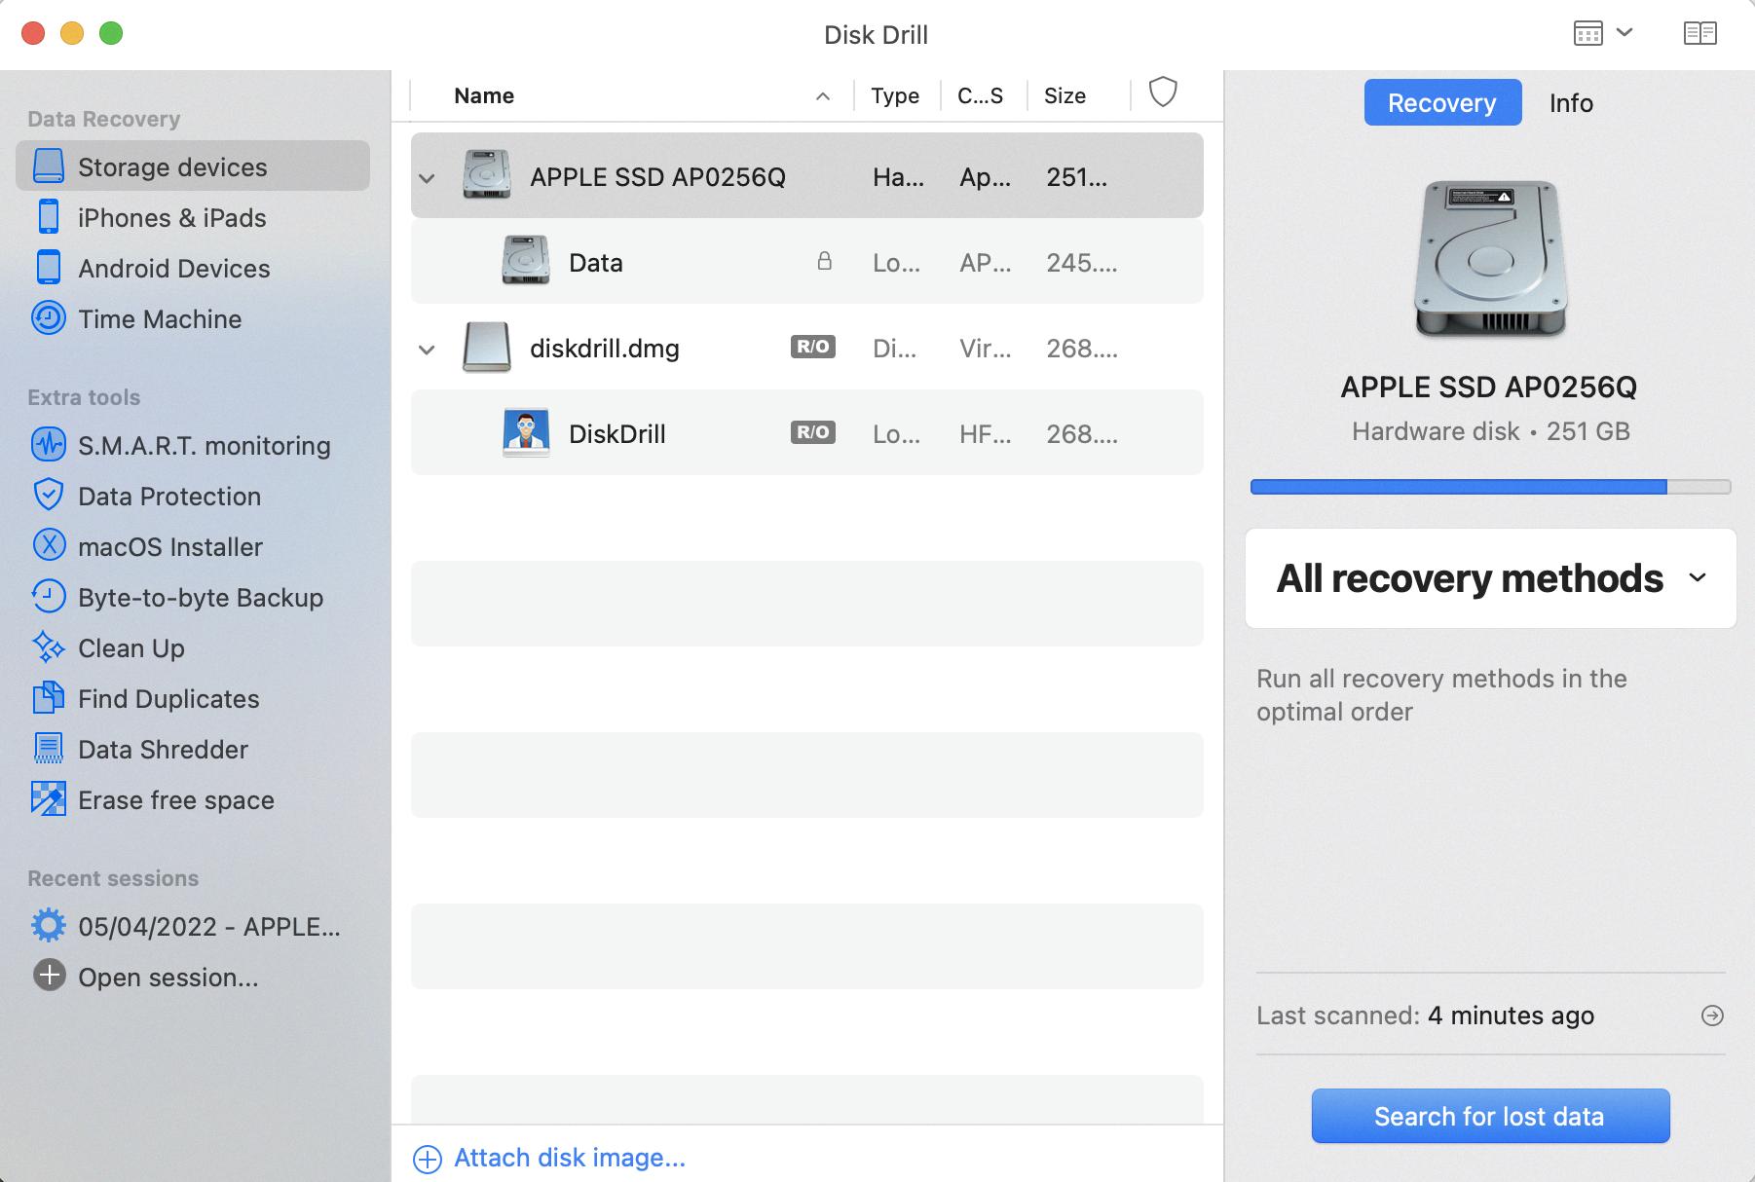Select the diskdrill.dmg row name
The height and width of the screenshot is (1182, 1755).
click(605, 349)
